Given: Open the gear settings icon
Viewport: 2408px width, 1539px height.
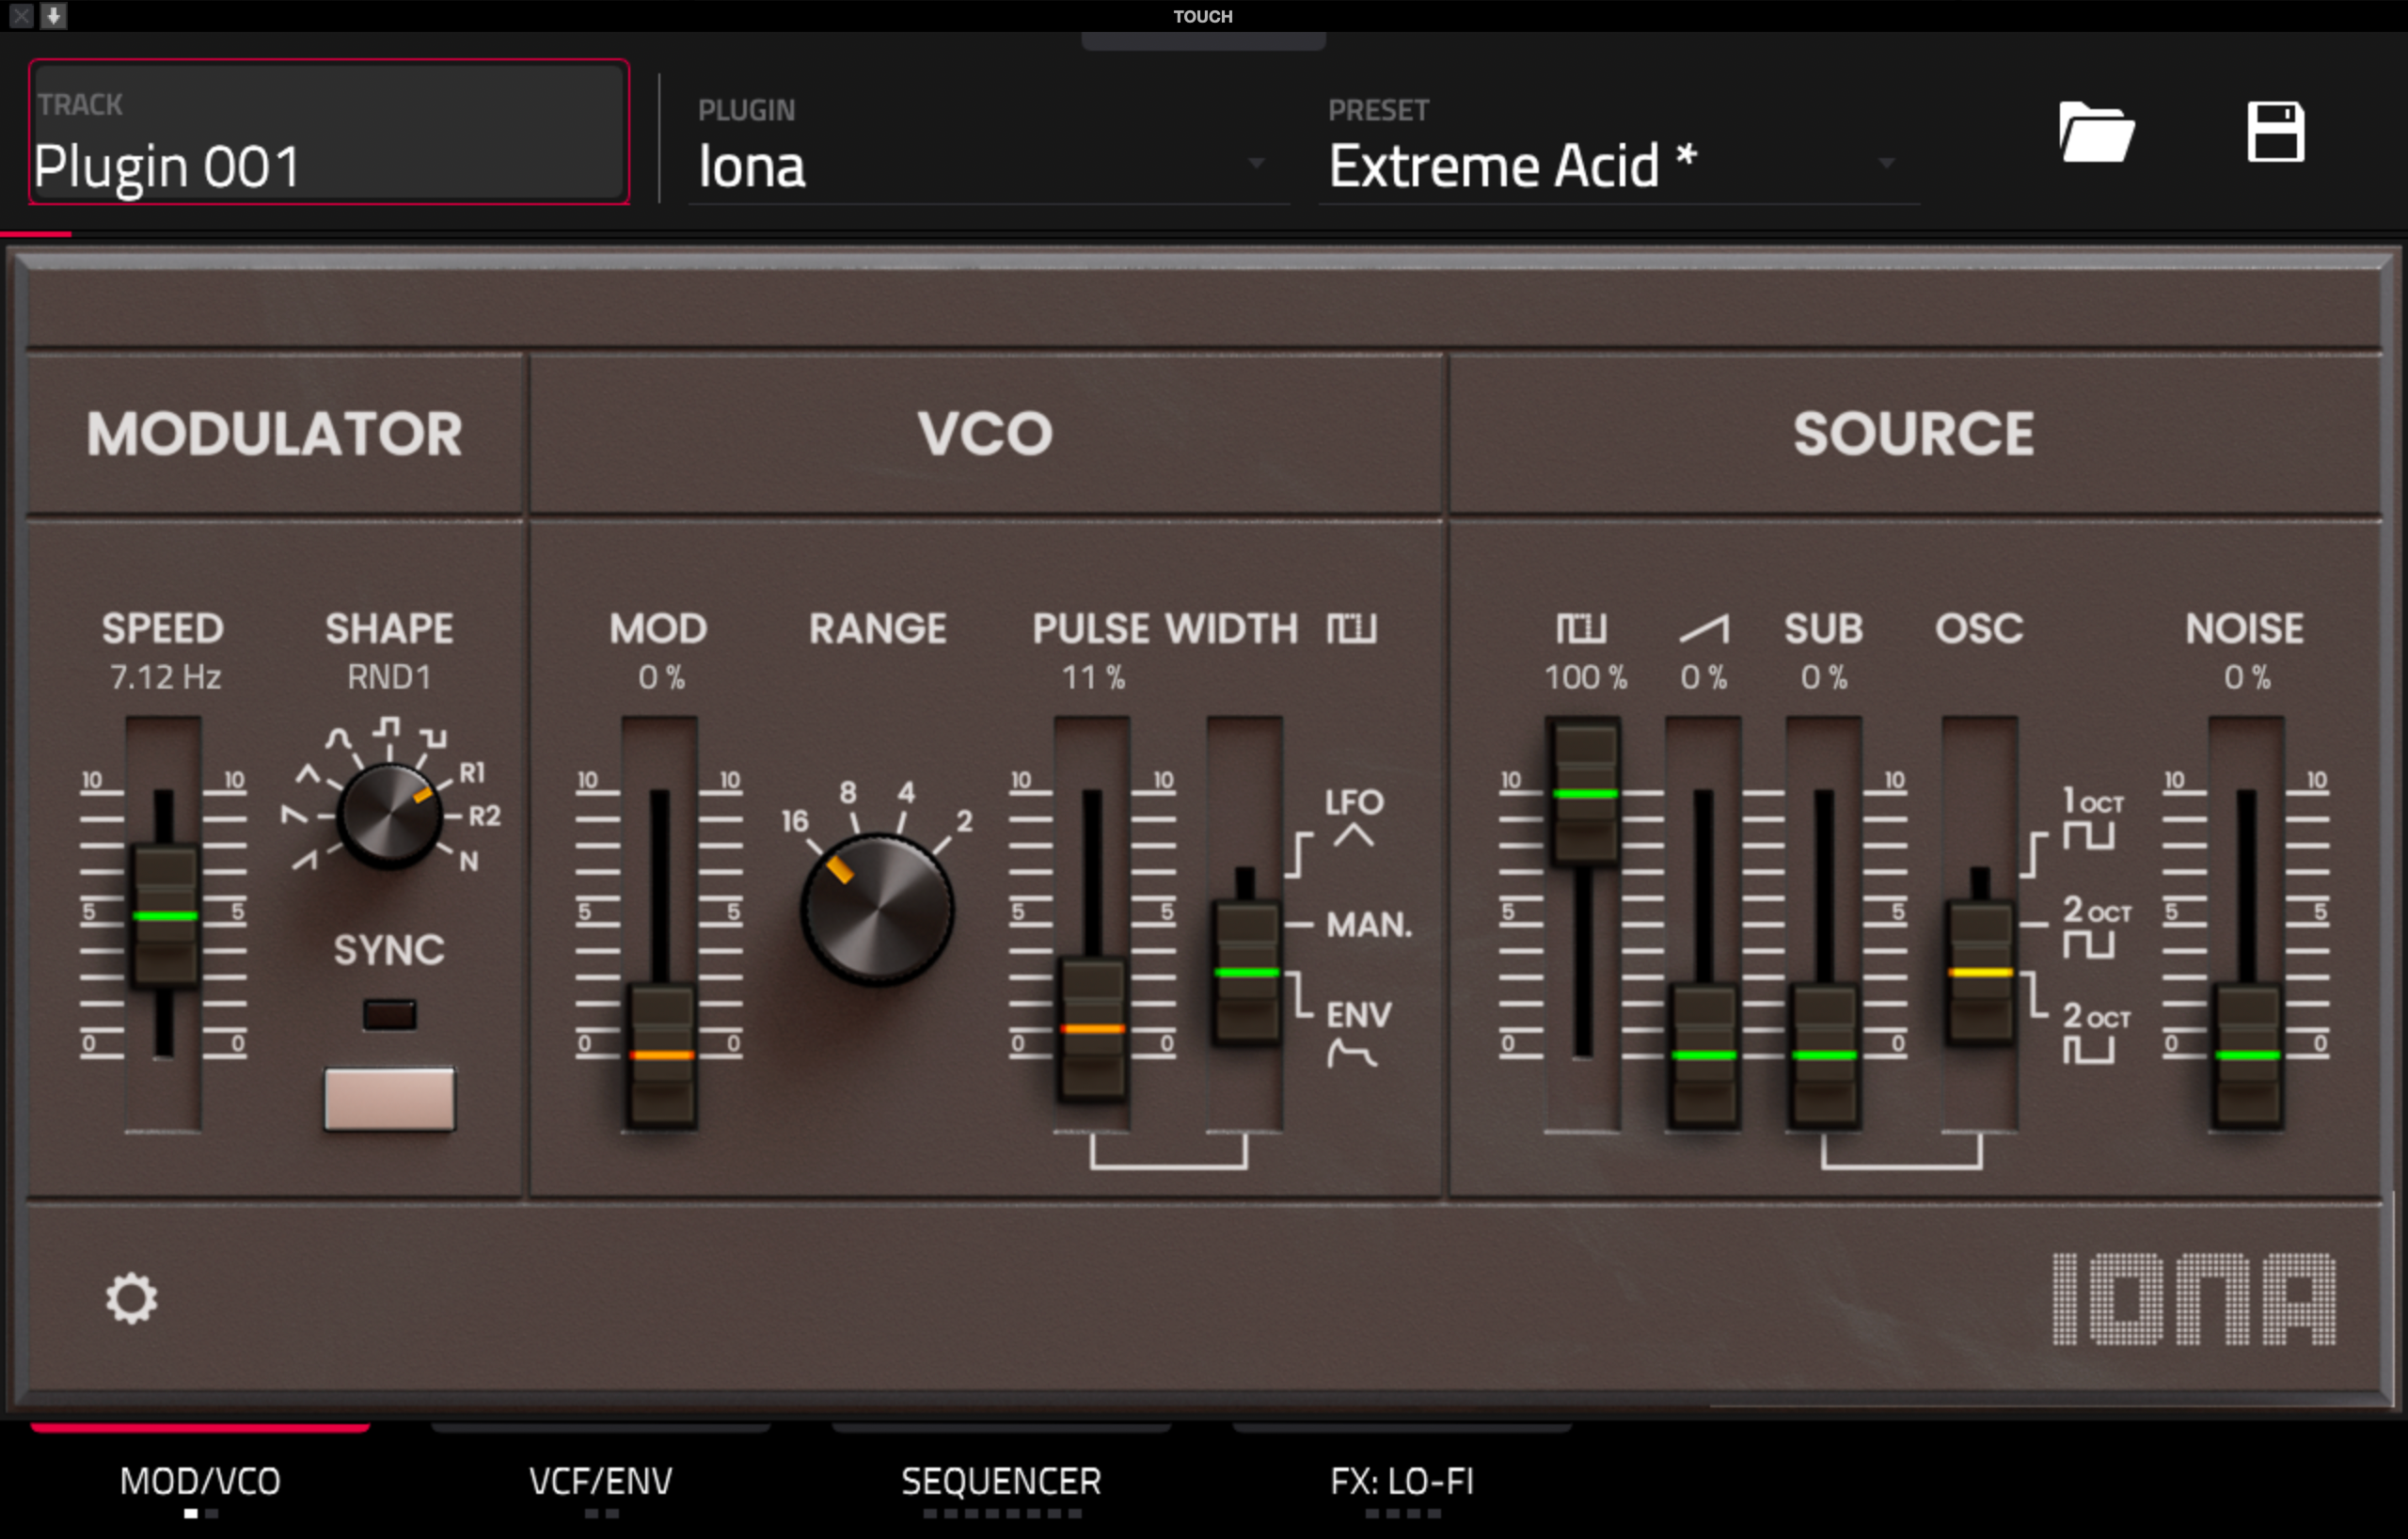Looking at the screenshot, I should pyautogui.click(x=132, y=1298).
